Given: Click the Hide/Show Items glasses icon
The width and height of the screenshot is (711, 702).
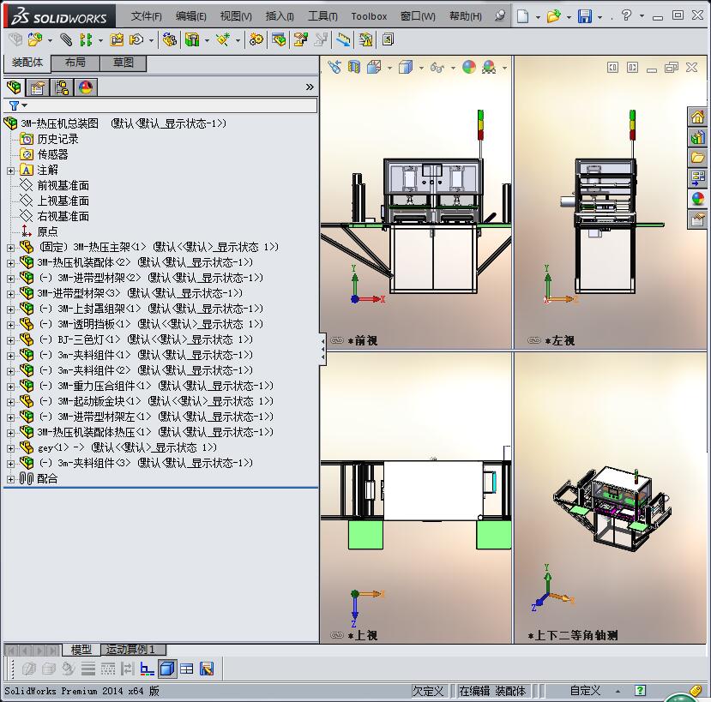Looking at the screenshot, I should pos(437,68).
